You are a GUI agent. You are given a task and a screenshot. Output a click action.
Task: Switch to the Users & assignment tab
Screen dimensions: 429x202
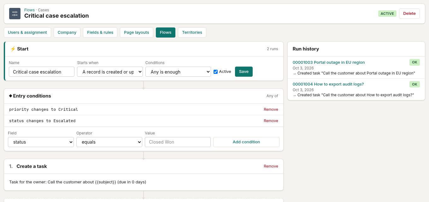pos(27,33)
